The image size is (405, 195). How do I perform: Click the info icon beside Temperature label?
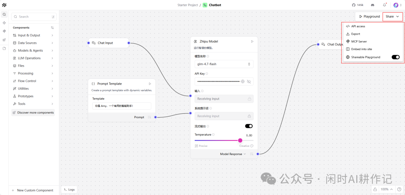coord(213,134)
